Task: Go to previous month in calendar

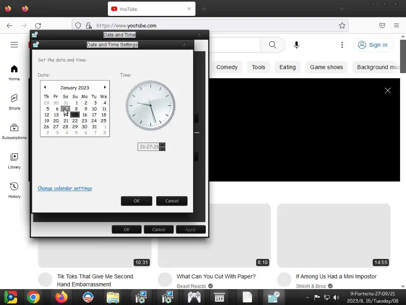Action: click(45, 87)
